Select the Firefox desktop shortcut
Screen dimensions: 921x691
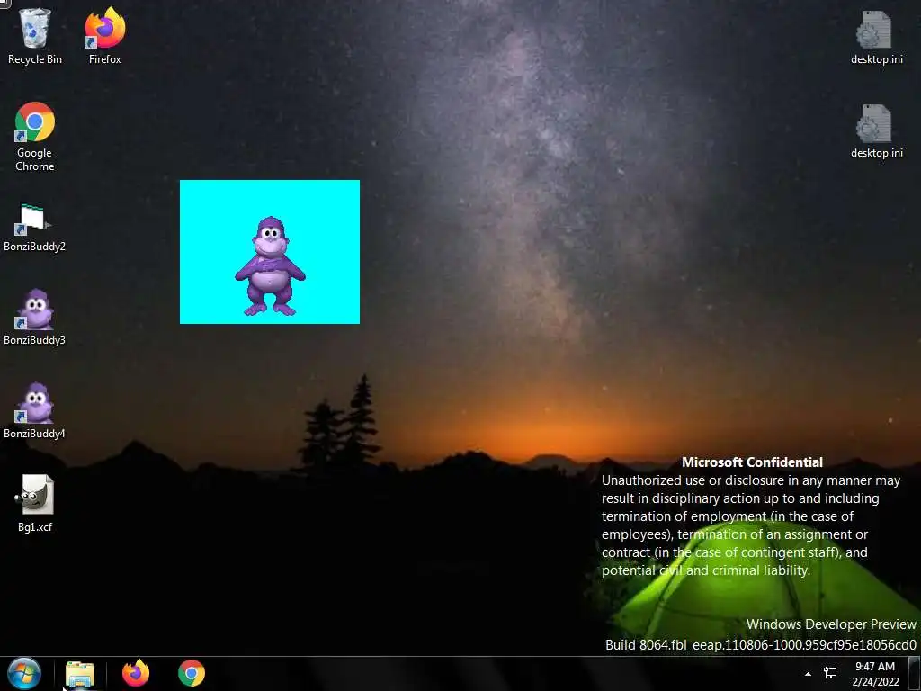pyautogui.click(x=104, y=36)
